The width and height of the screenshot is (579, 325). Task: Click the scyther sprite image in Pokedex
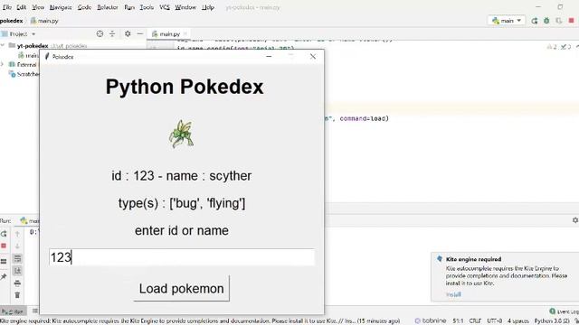tap(181, 134)
